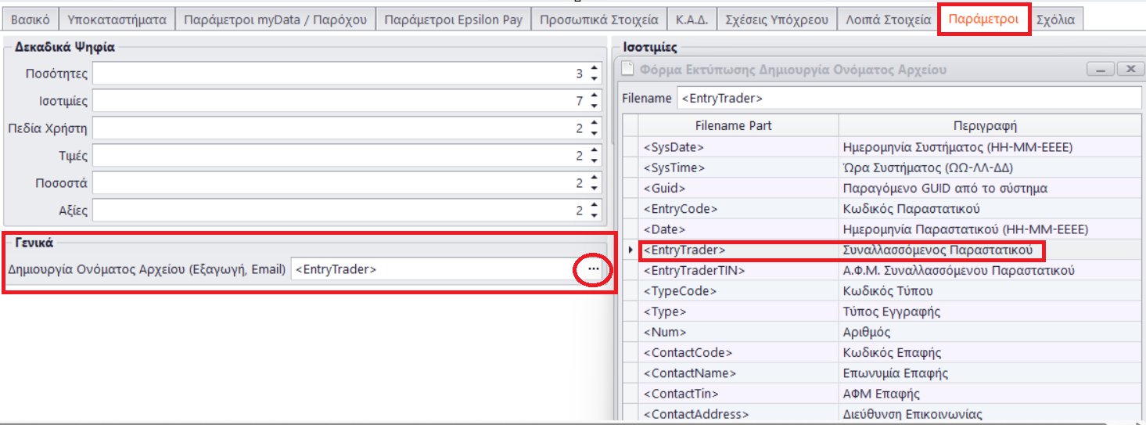This screenshot has width=1146, height=425.
Task: Minimize the Φόρμα Εκτύπωσης popup window
Action: (x=1101, y=70)
